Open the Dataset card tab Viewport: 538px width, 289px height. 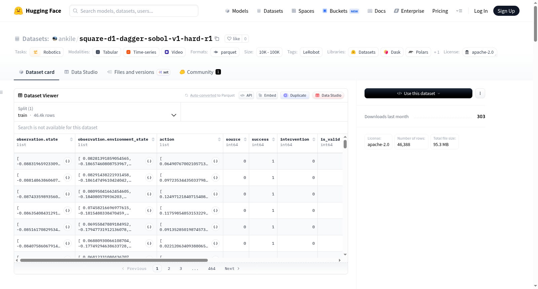pos(37,72)
